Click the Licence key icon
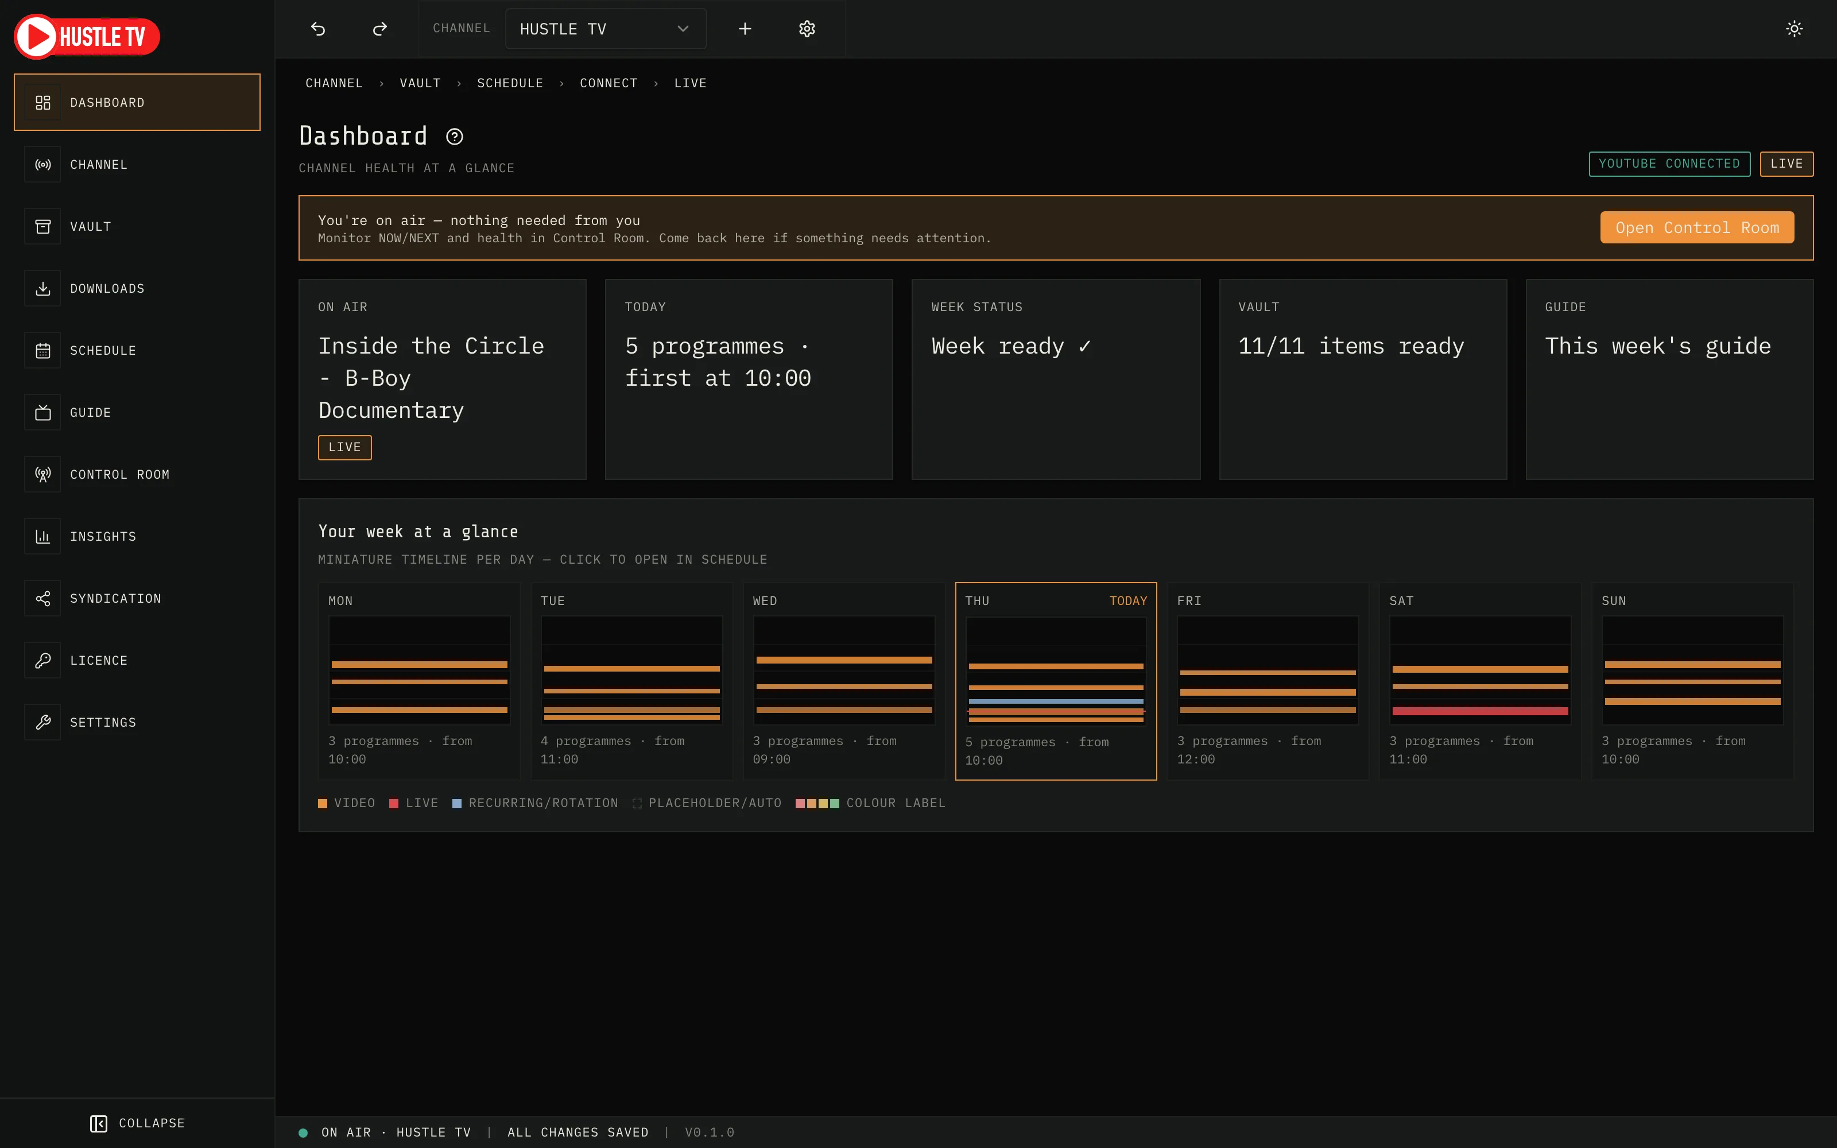Image resolution: width=1837 pixels, height=1148 pixels. pyautogui.click(x=42, y=661)
